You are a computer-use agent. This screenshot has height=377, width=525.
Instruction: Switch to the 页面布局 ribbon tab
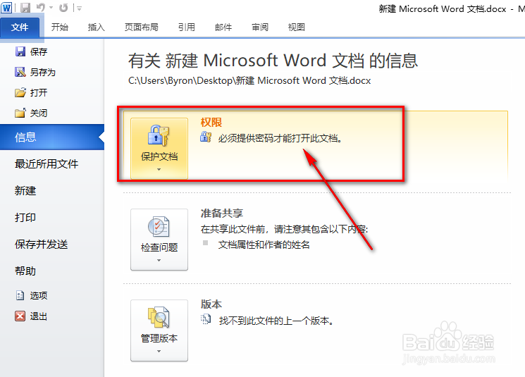point(142,27)
